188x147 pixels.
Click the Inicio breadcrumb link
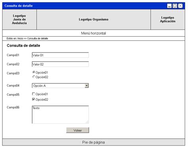(20, 38)
